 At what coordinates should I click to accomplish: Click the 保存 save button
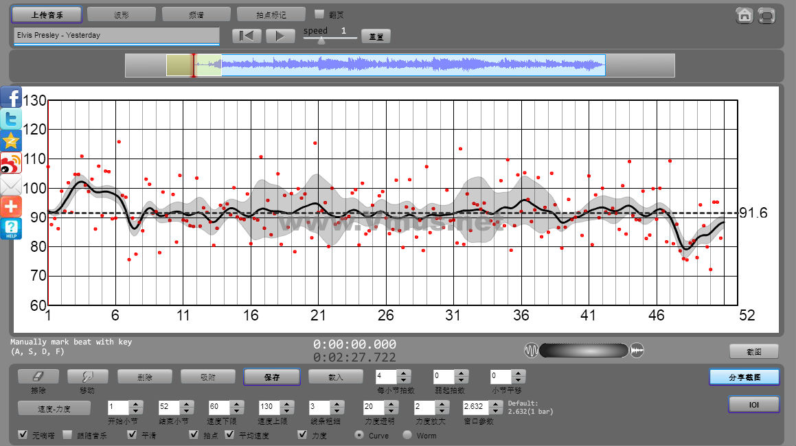271,377
